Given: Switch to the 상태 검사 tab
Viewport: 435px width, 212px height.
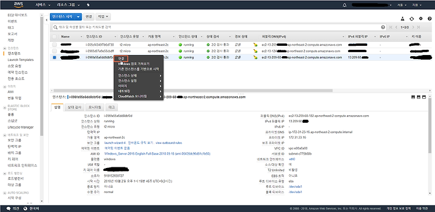Looking at the screenshot, I should click(x=74, y=108).
